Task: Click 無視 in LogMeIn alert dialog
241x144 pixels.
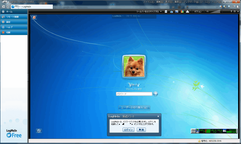Action: click(x=141, y=130)
